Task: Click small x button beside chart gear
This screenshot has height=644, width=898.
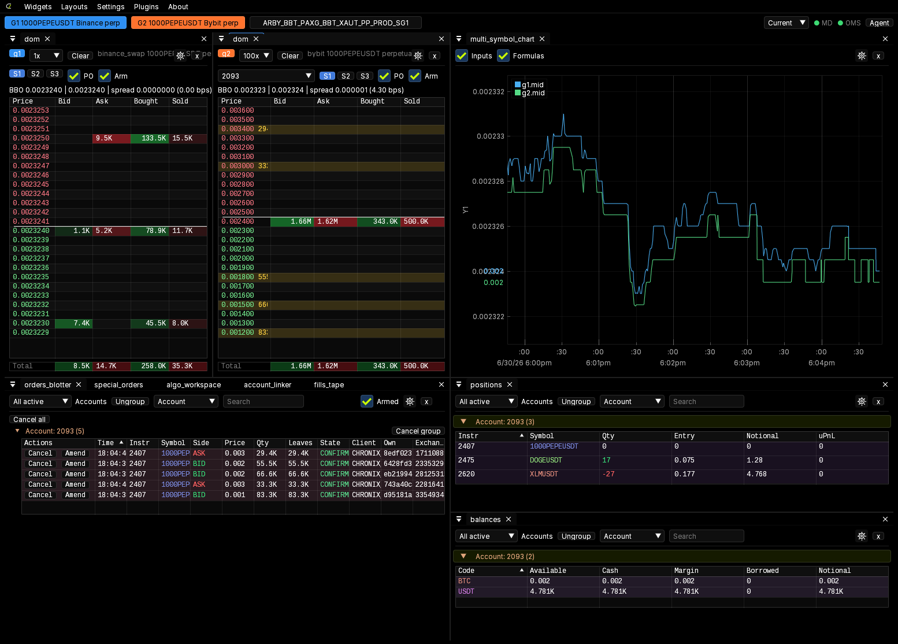Action: tap(878, 56)
